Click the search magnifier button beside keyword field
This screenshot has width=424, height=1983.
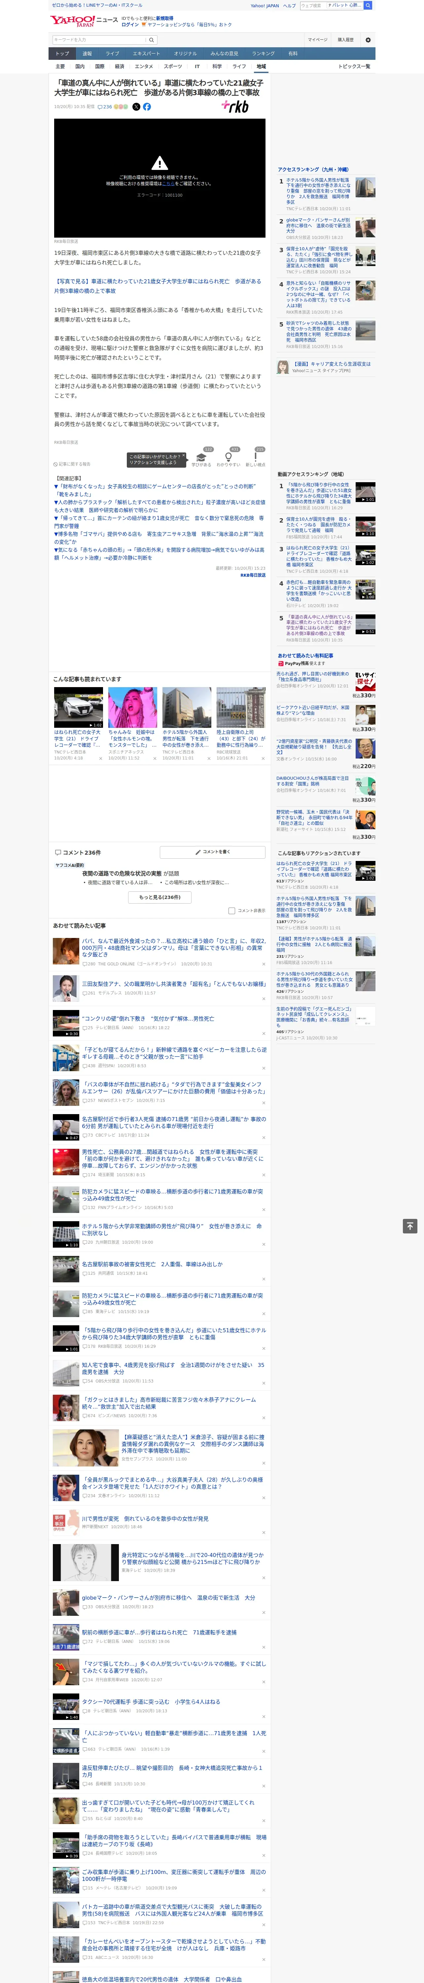(152, 40)
